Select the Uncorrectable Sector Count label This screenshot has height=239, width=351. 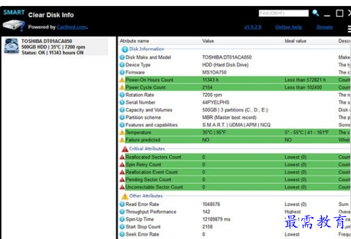coord(154,187)
